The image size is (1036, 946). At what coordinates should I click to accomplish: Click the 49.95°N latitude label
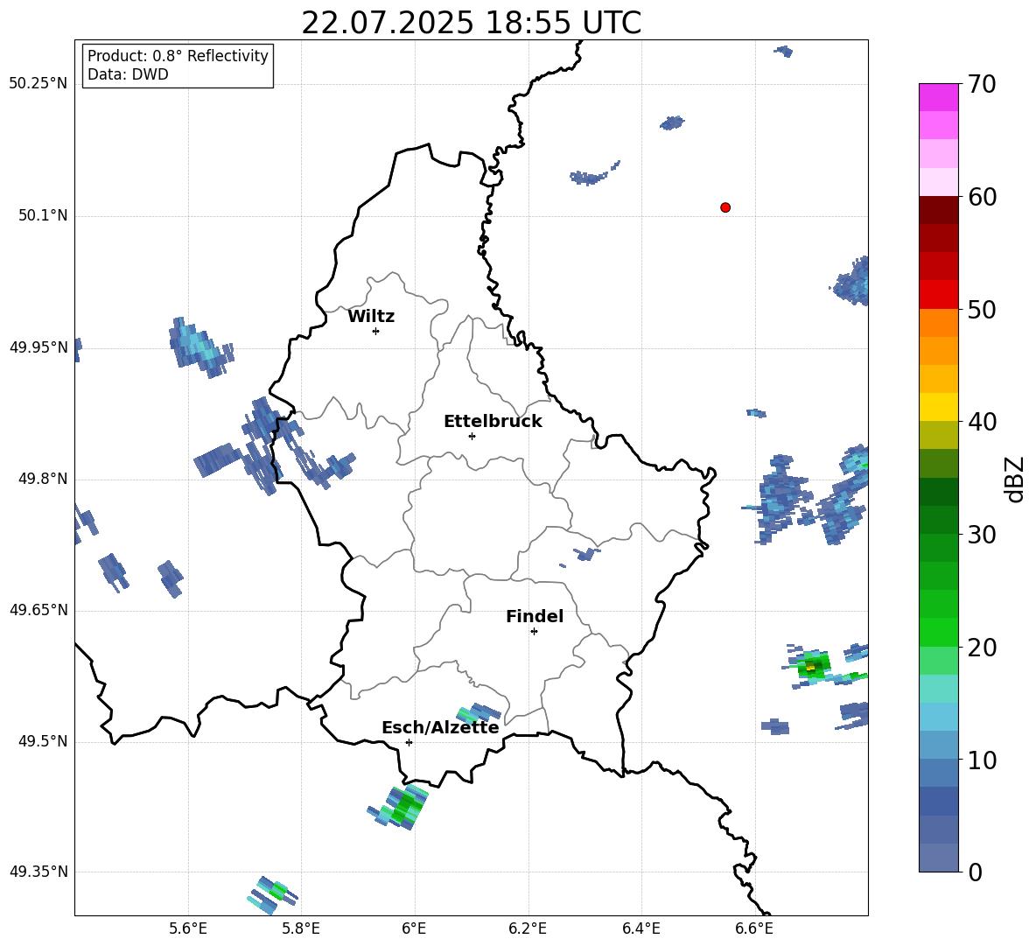click(x=38, y=347)
